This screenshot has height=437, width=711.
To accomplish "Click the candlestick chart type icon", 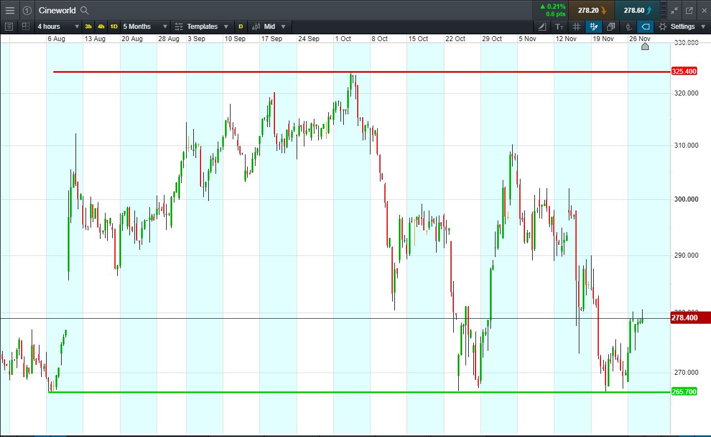I will [256, 26].
